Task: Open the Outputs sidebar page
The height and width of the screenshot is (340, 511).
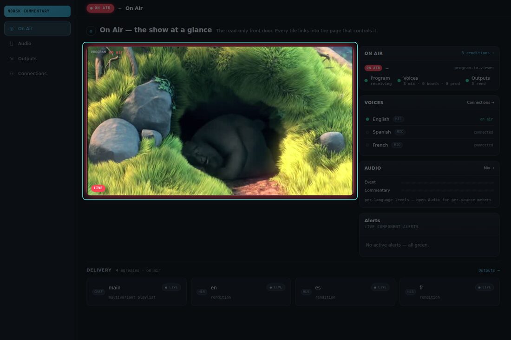Action: tap(38, 58)
